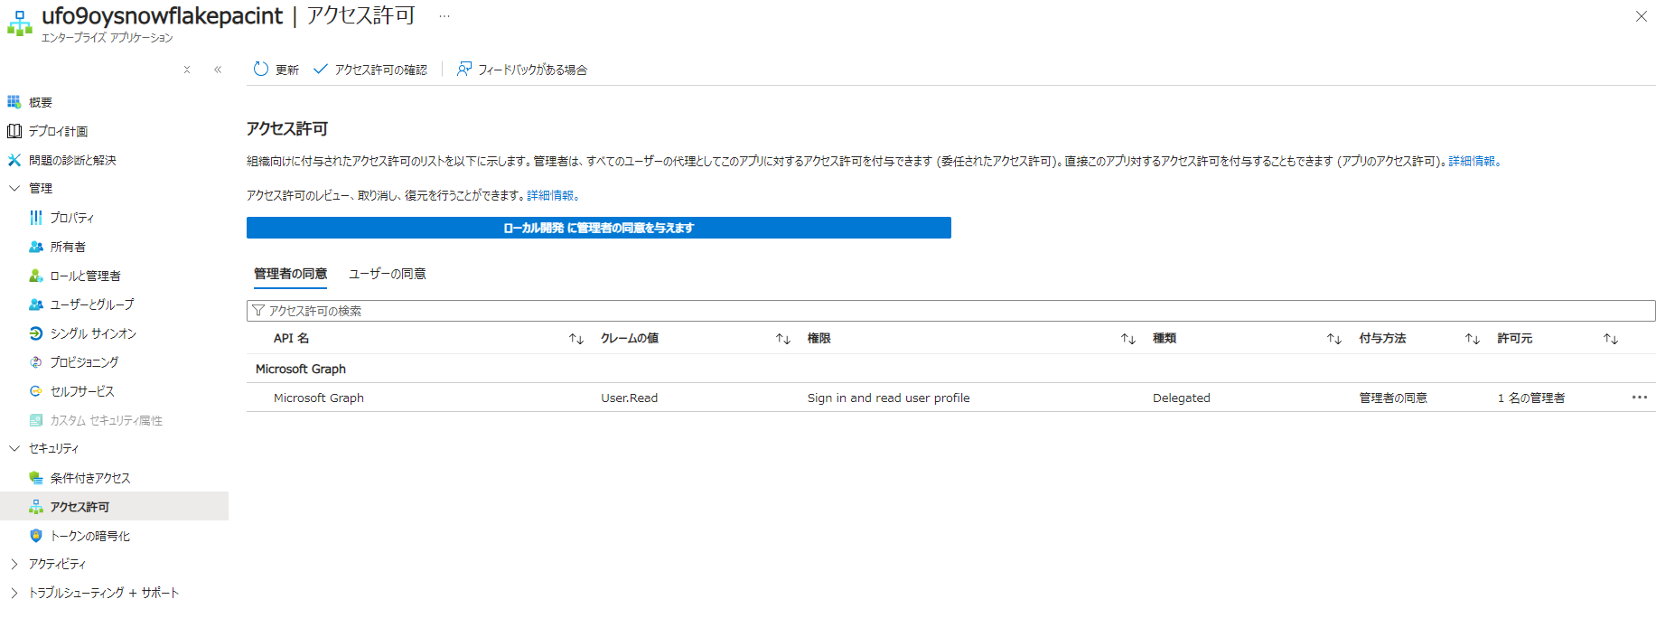
Task: Clear the sidebar search with the X icon
Action: (x=187, y=70)
